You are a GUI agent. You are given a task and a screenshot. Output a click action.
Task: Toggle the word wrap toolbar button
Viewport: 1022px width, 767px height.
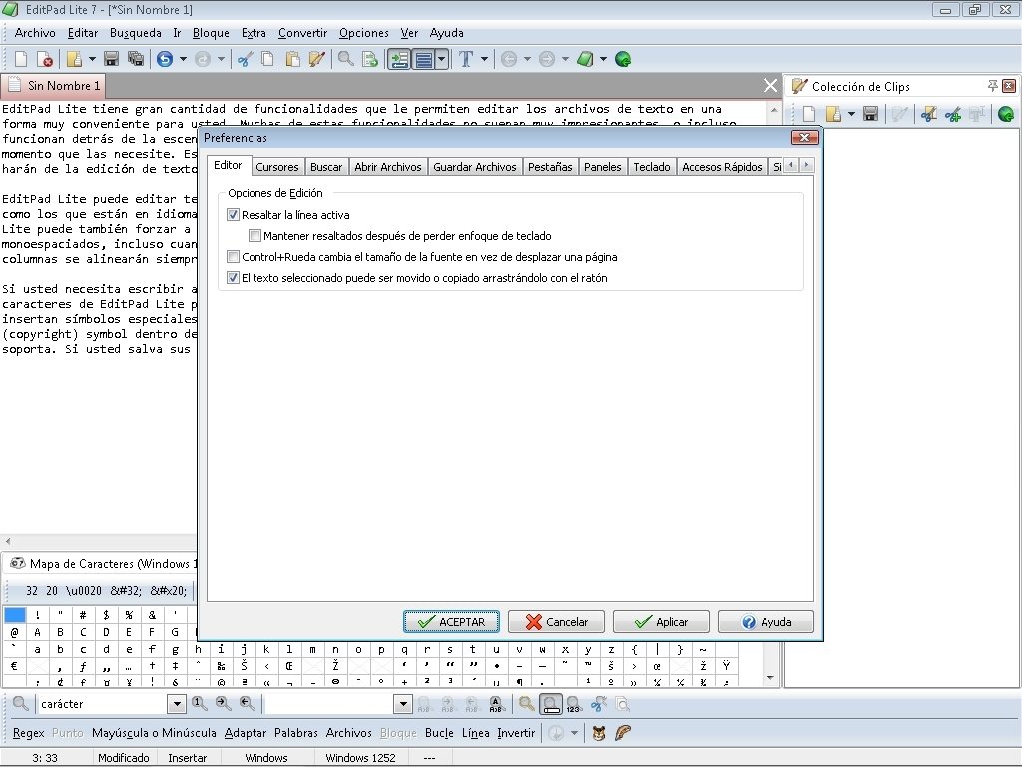click(423, 59)
